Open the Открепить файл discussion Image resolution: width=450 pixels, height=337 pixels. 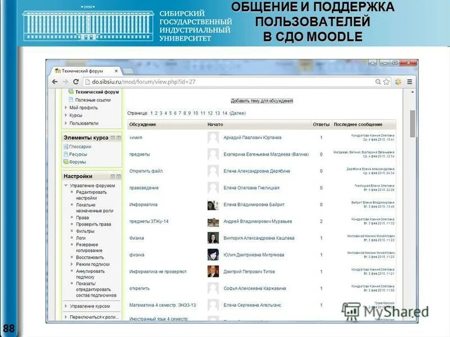pyautogui.click(x=146, y=171)
